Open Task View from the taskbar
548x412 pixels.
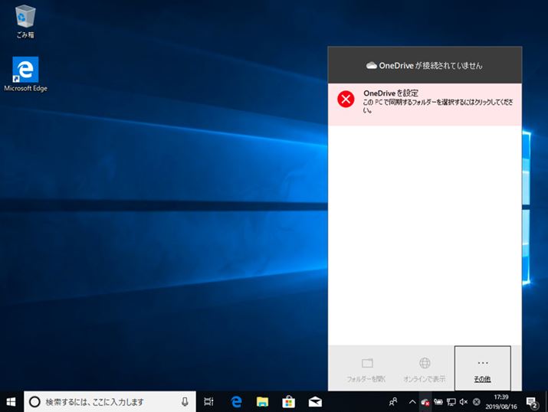tap(208, 402)
